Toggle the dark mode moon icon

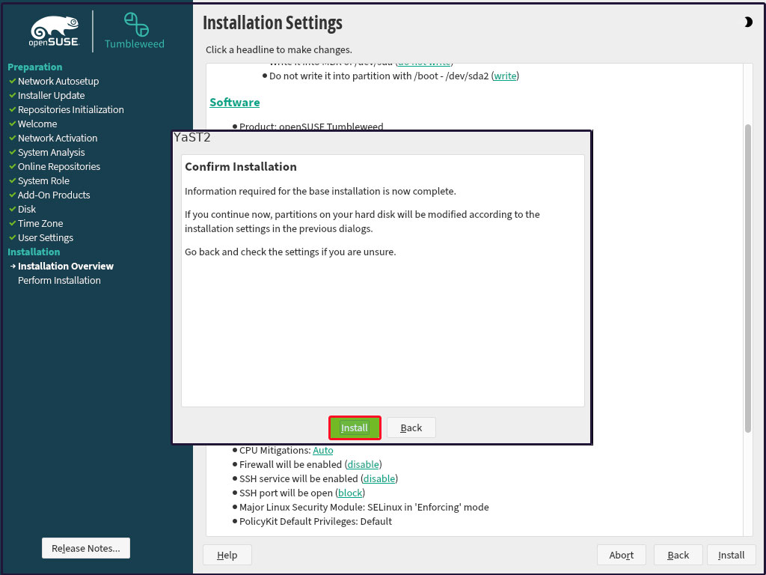[x=748, y=22]
